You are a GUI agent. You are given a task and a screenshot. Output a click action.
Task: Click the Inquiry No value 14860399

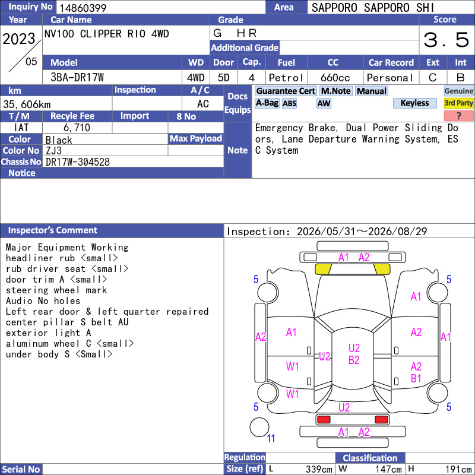83,8
